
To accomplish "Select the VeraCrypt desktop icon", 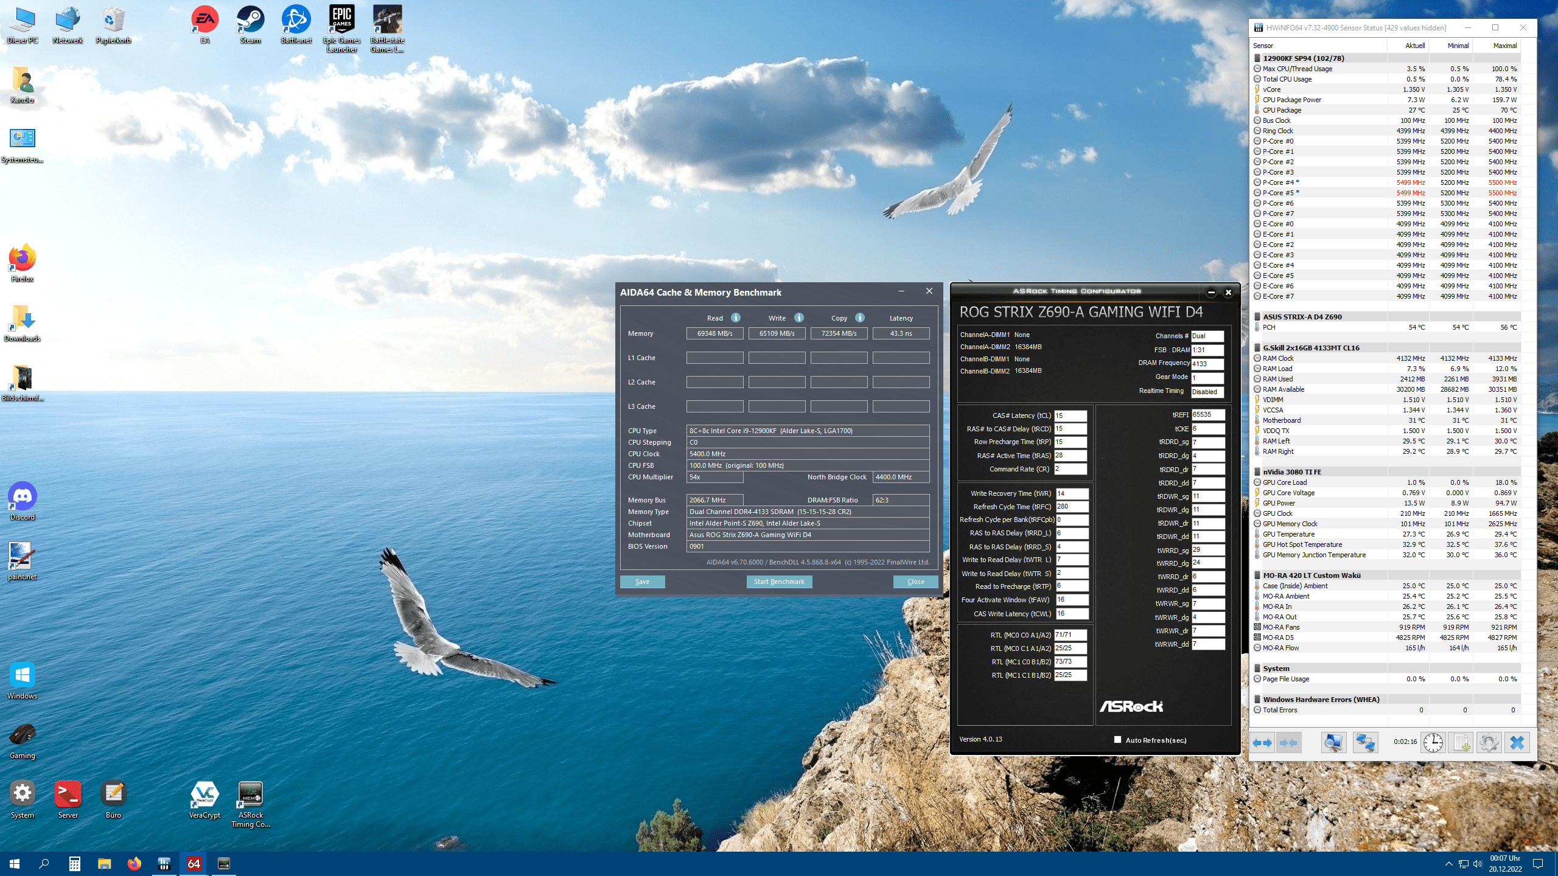I will click(x=204, y=799).
